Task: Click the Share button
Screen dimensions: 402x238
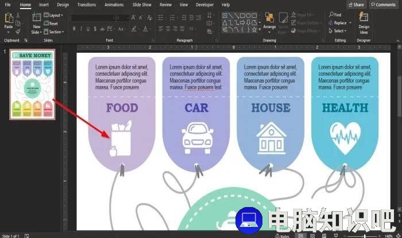Action: (357, 5)
